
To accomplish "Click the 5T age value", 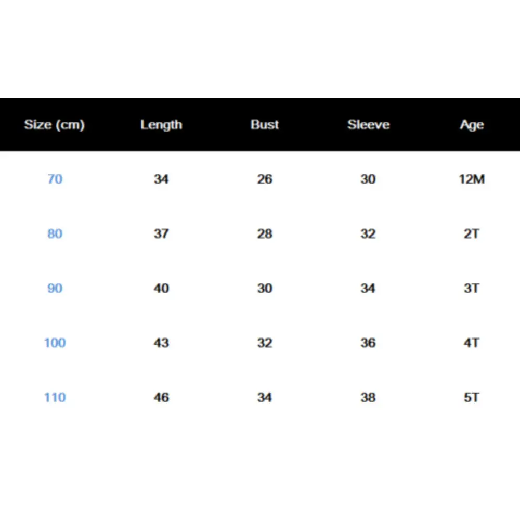I will [472, 397].
